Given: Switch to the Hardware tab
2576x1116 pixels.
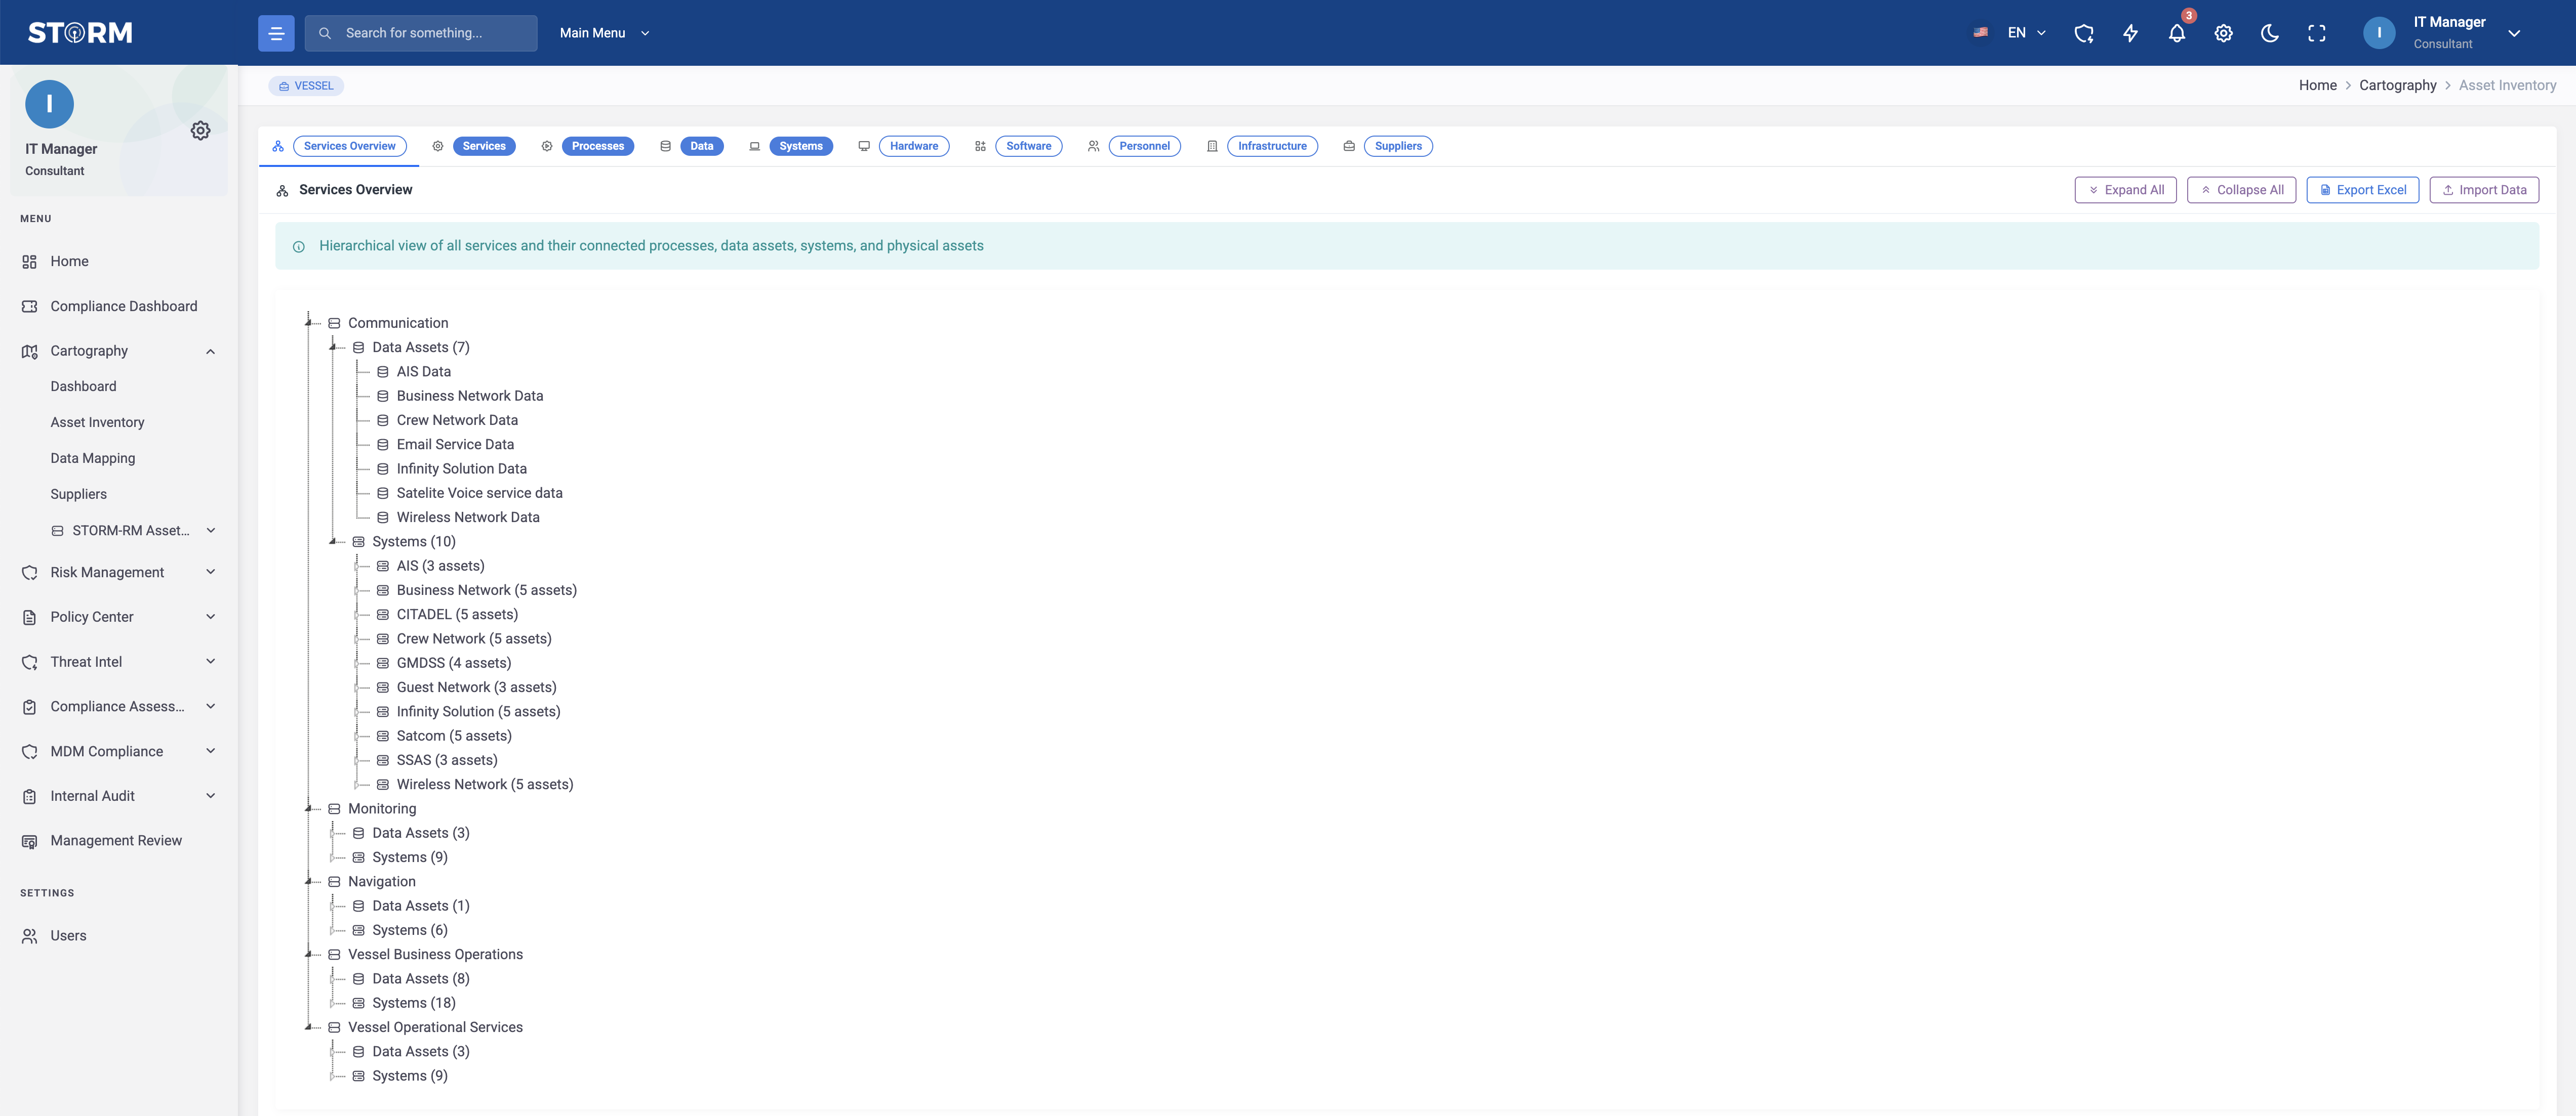Looking at the screenshot, I should [914, 146].
